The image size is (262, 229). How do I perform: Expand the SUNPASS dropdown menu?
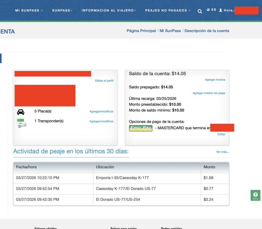(x=62, y=10)
